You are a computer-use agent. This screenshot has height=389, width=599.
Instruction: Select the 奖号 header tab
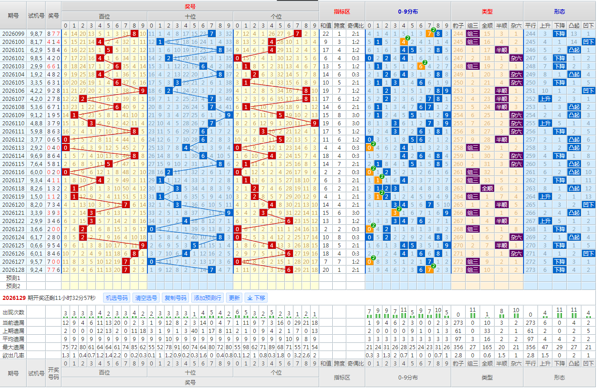[x=190, y=6]
